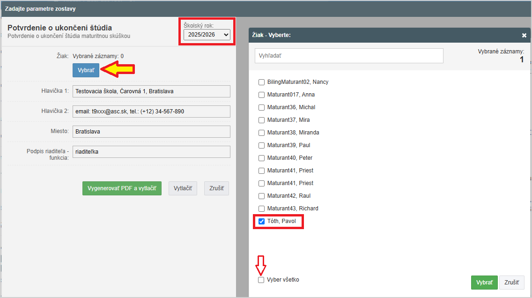The height and width of the screenshot is (298, 532).
Task: Focus the Hlavička 2 input field
Action: point(151,112)
